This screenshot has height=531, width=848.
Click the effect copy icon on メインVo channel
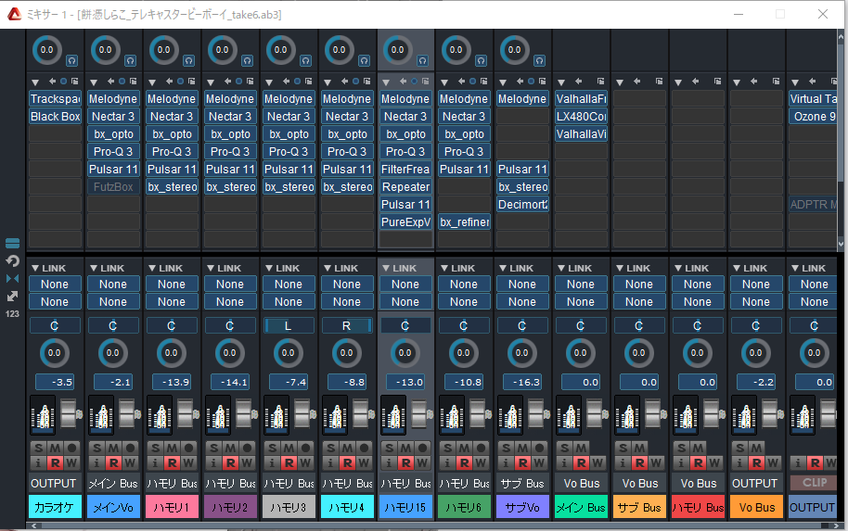click(133, 81)
